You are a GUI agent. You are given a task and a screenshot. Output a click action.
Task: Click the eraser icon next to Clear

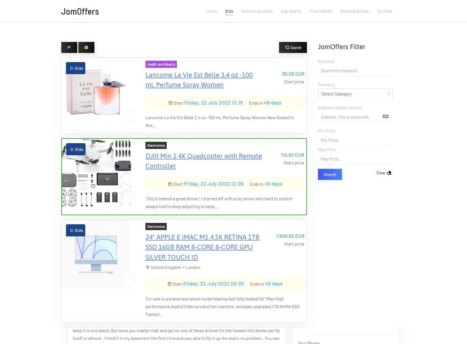point(389,173)
